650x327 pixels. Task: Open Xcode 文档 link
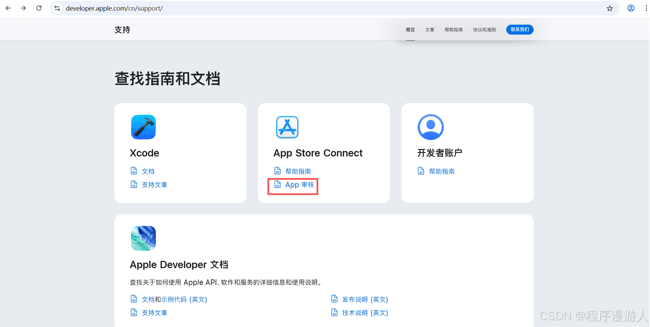(x=148, y=171)
